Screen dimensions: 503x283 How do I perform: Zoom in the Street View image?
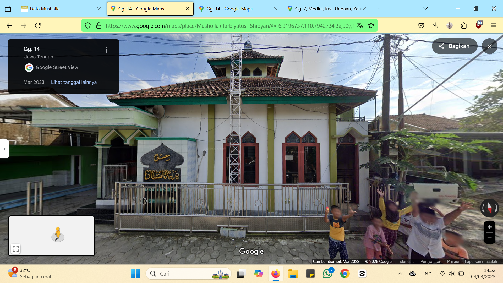[x=489, y=227]
